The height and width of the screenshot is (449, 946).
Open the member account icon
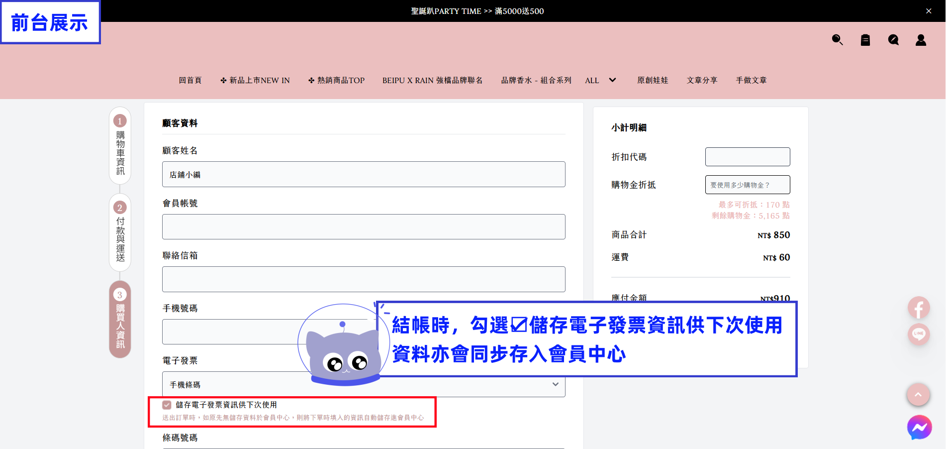[921, 40]
